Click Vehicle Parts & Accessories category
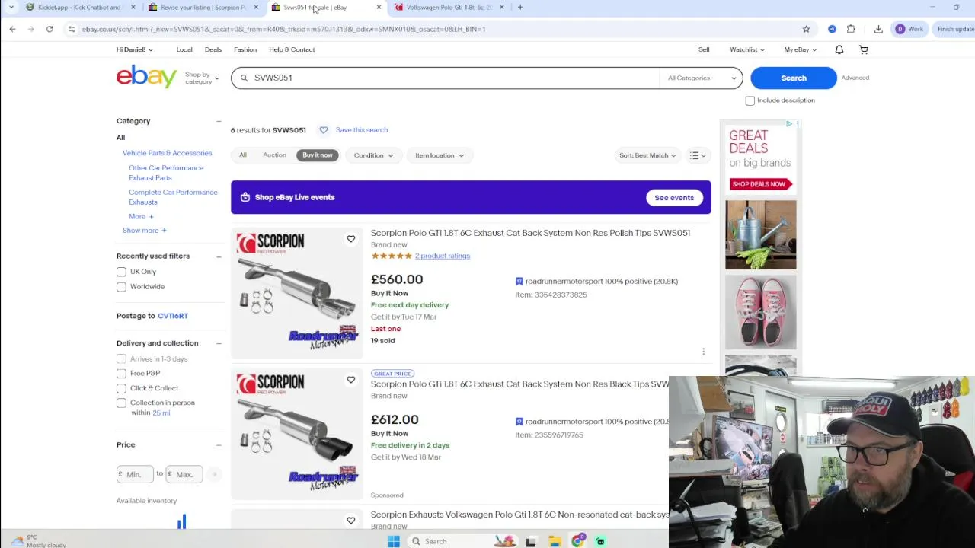Viewport: 975px width, 548px height. click(168, 153)
